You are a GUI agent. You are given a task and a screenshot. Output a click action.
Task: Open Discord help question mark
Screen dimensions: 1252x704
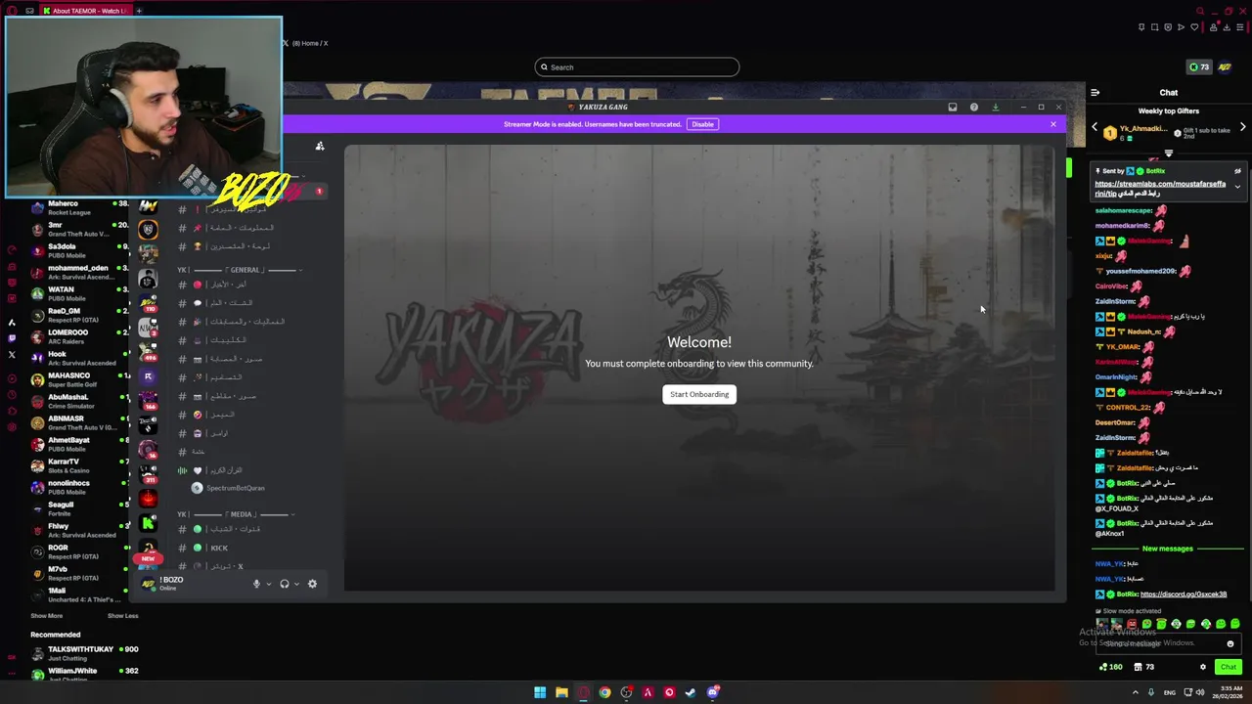click(x=974, y=107)
